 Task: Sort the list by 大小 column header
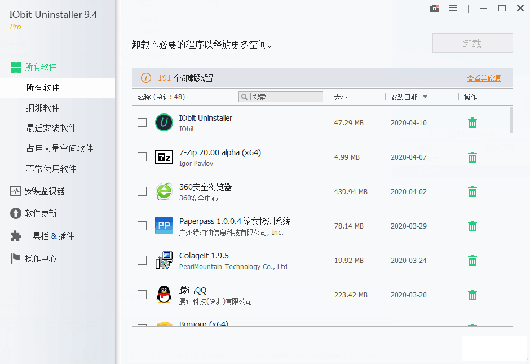coord(341,97)
